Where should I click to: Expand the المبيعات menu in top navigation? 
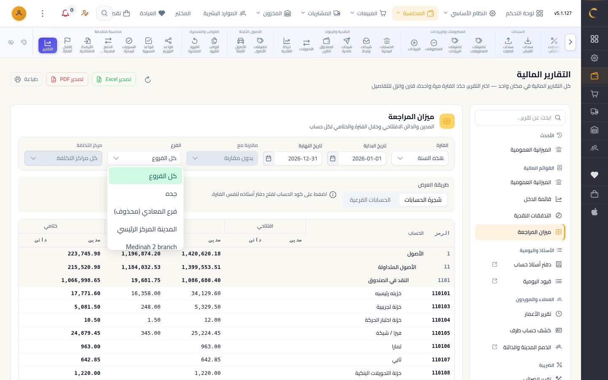click(369, 14)
